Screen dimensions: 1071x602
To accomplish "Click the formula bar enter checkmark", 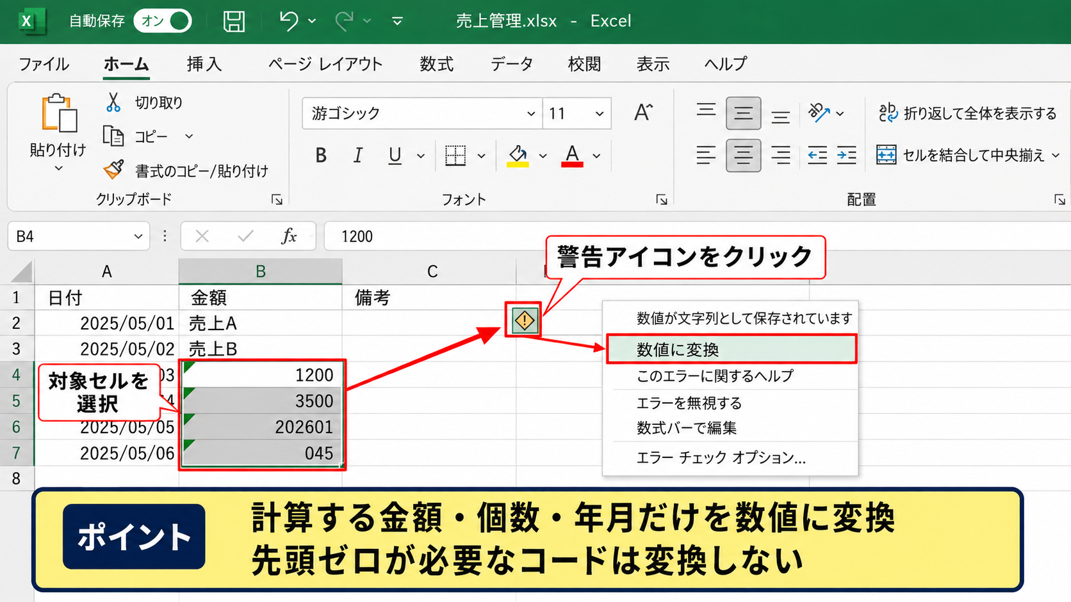I will [245, 237].
